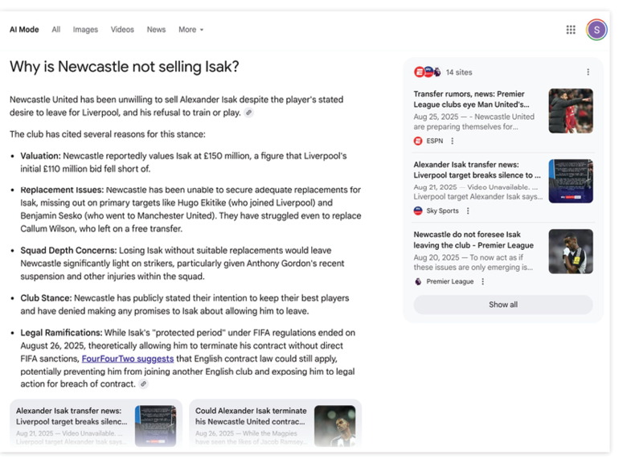Viewport: 627px width, 459px height.
Task: Expand the More dropdown in search tabs
Action: tap(191, 30)
